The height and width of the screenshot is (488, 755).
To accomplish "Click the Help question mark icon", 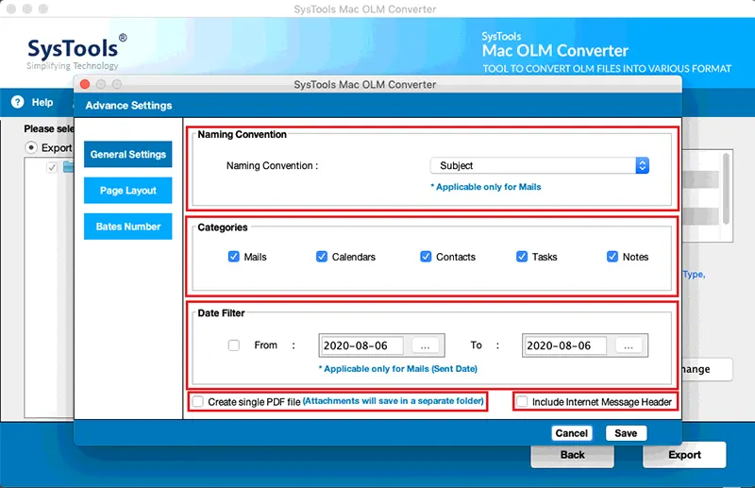I will [18, 102].
